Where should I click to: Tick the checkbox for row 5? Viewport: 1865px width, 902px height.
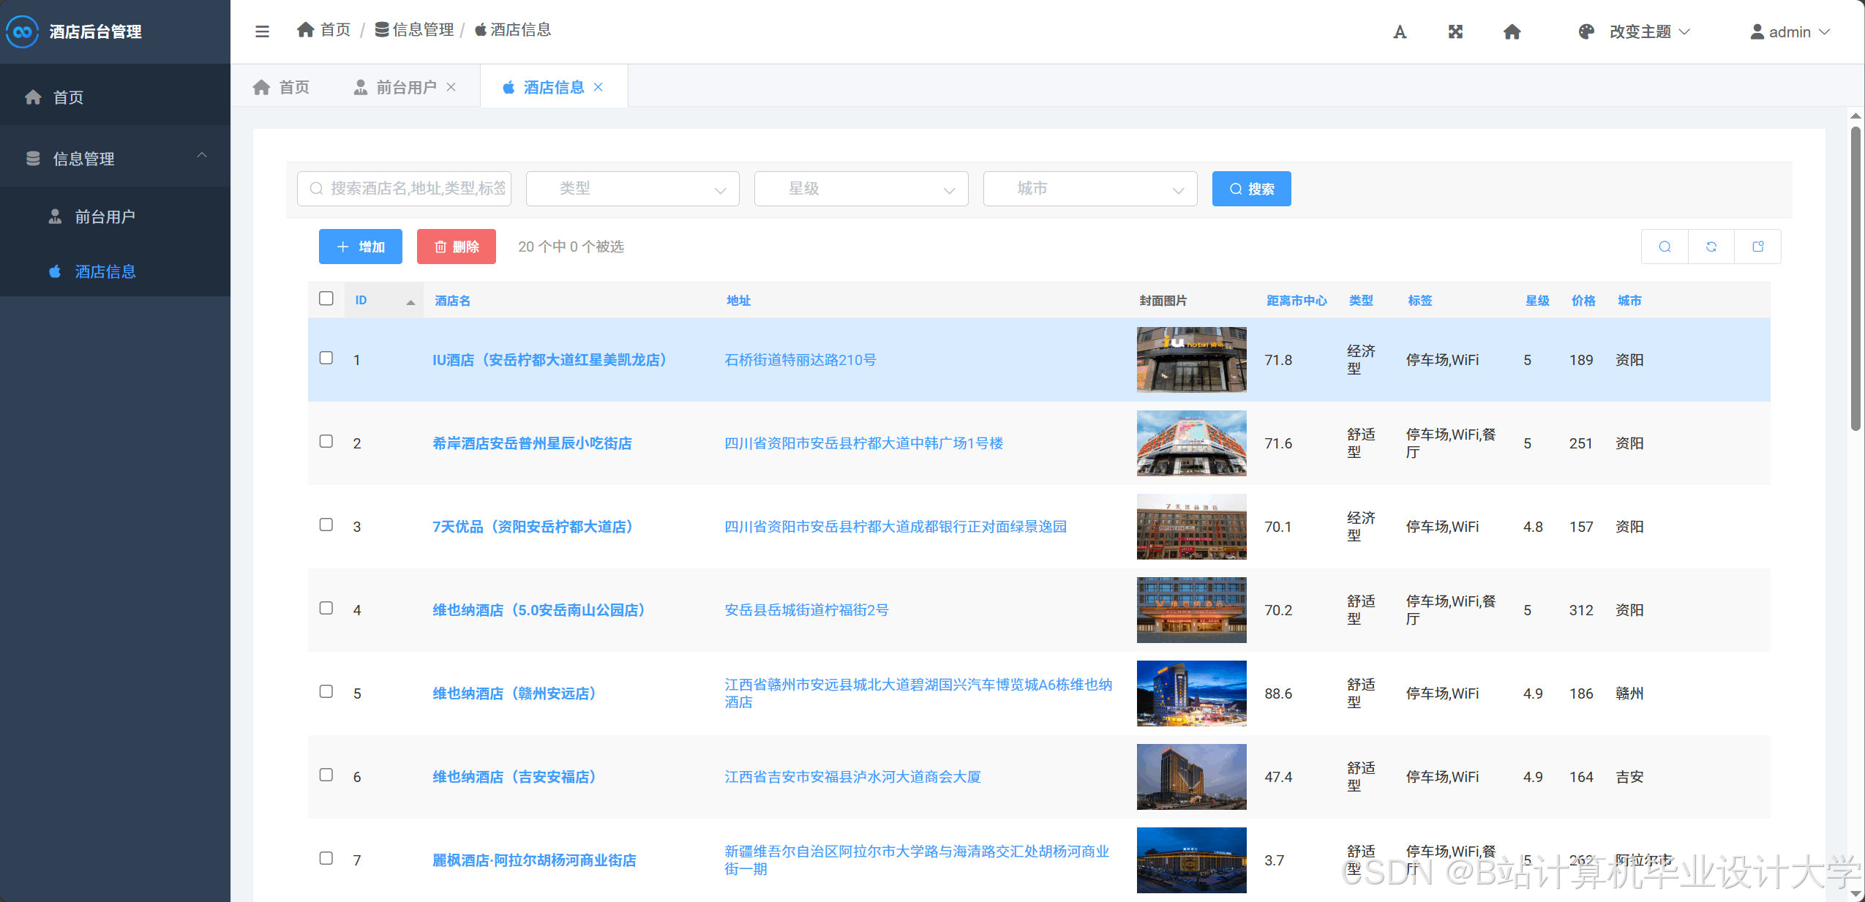[x=326, y=691]
